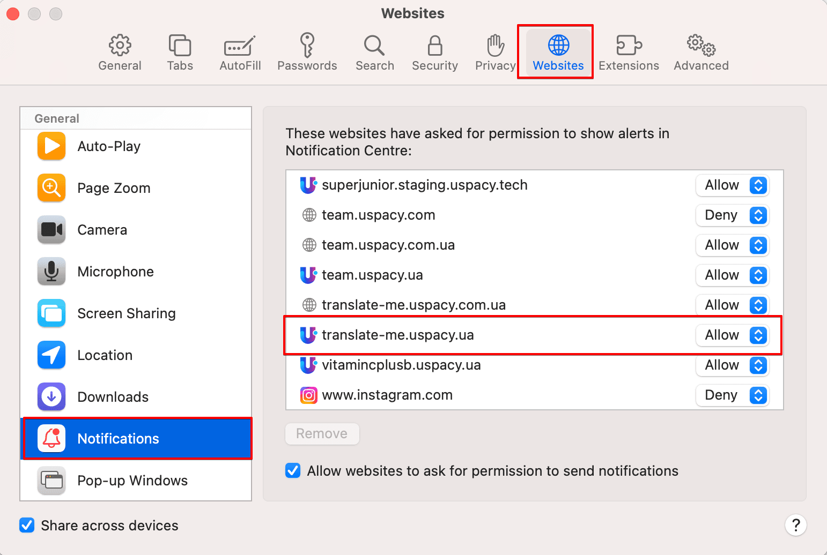Change www.instagram.com permission dropdown
827x555 pixels.
(732, 395)
